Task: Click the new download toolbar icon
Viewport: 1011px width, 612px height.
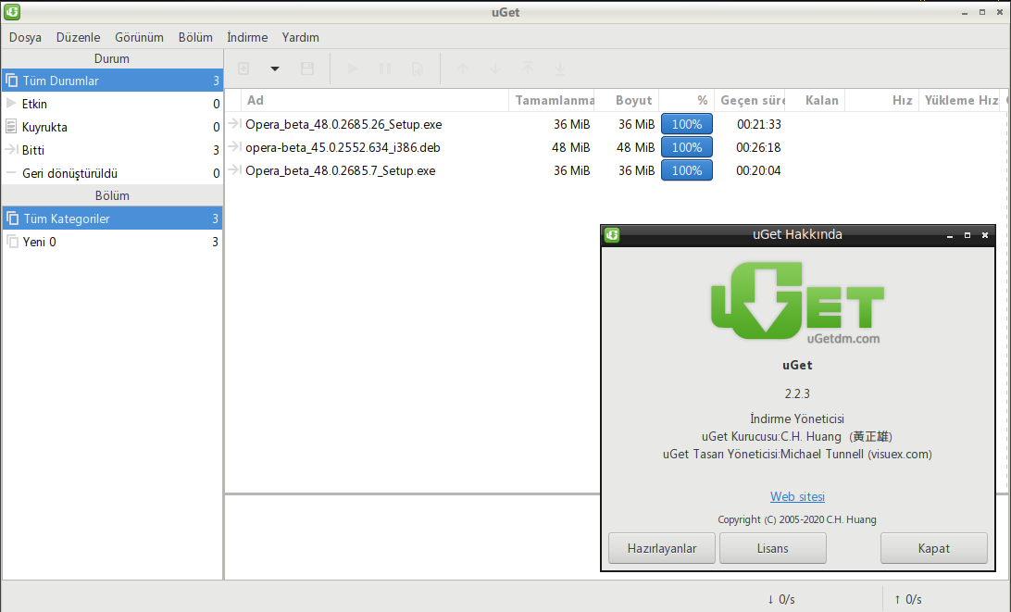Action: [243, 69]
